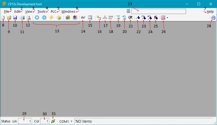Click the yellow lightning bolt icon

point(51,18)
